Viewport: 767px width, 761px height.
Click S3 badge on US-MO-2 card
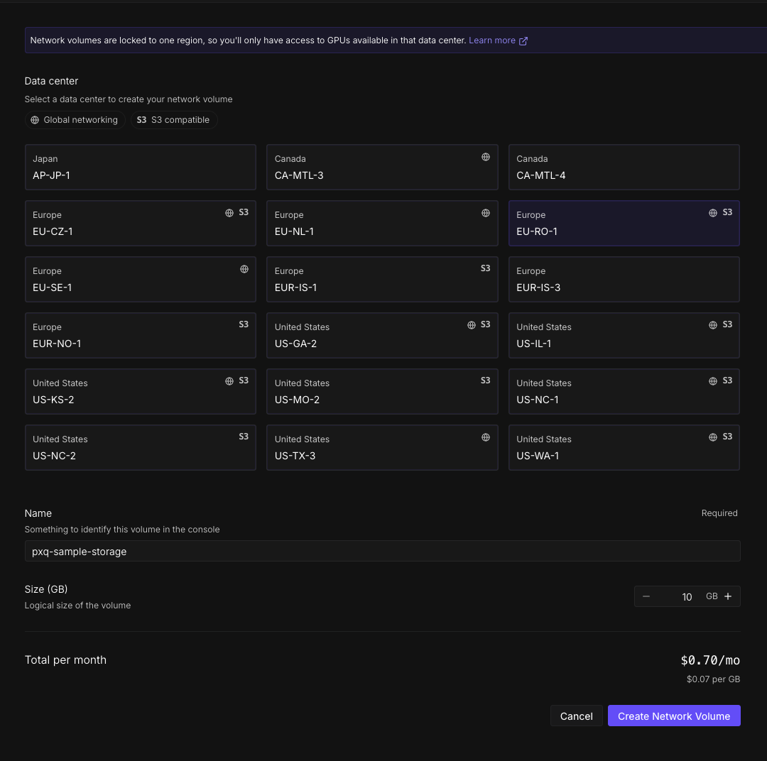coord(485,380)
